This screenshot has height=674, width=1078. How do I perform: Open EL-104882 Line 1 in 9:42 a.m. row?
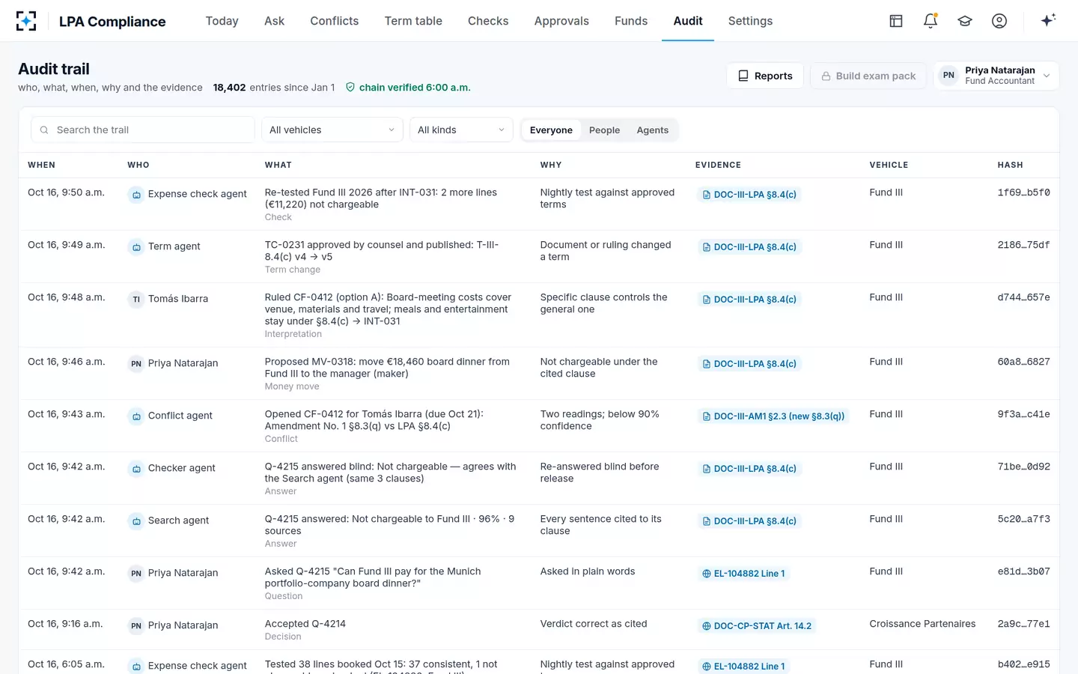pos(743,574)
